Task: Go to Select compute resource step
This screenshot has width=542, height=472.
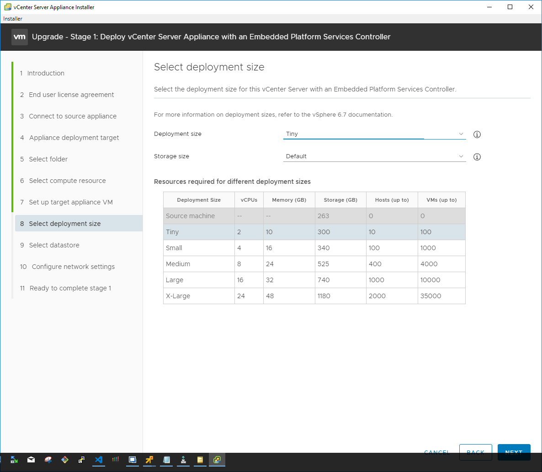Action: (63, 180)
